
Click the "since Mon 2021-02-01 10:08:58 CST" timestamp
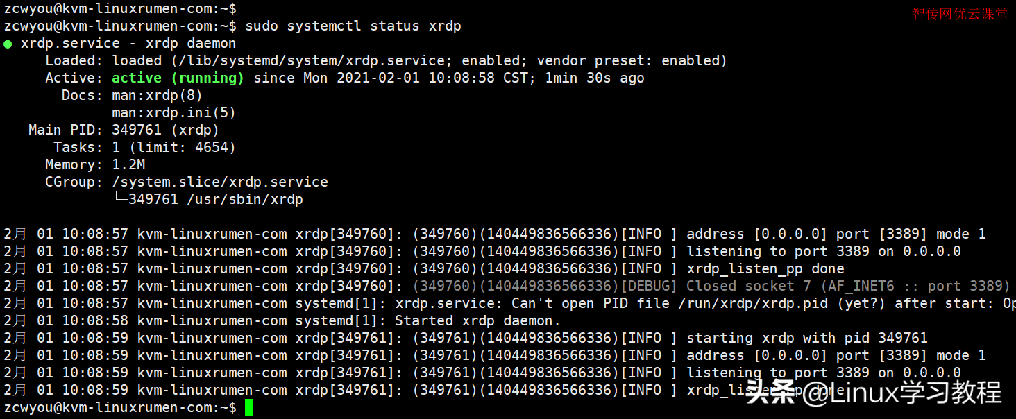point(391,78)
